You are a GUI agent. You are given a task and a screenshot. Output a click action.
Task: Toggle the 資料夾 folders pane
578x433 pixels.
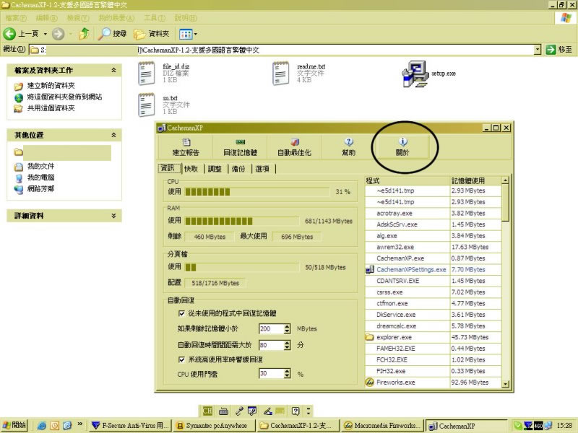[151, 34]
